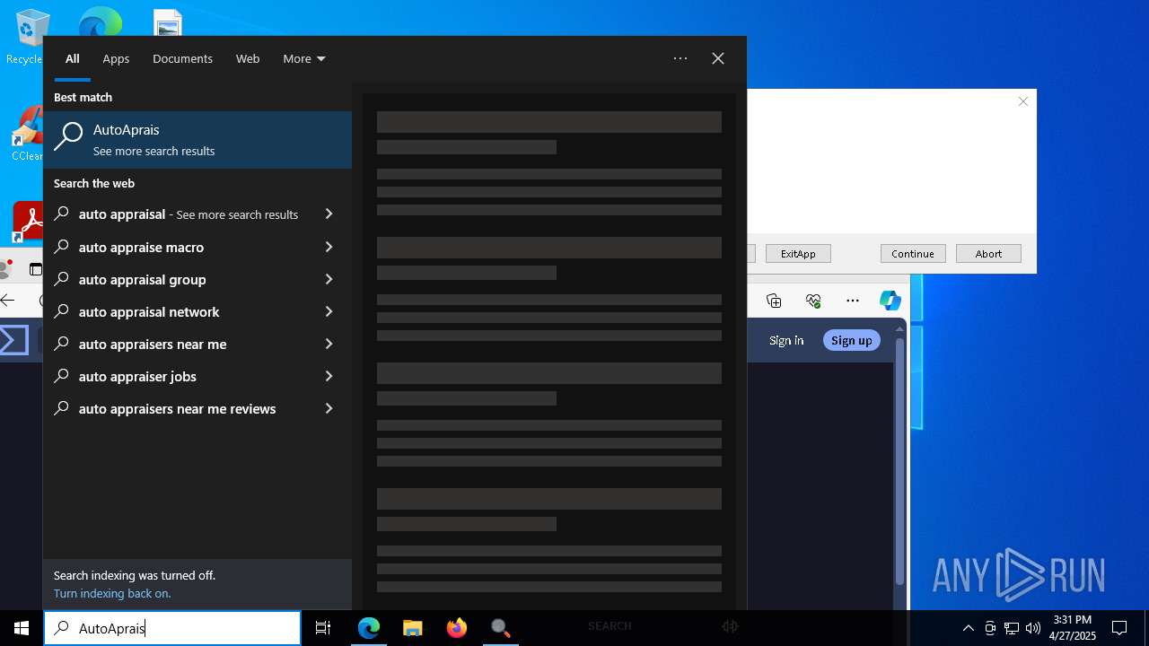Expand 'auto appraisers near me reviews' chevron
Viewport: 1149px width, 646px height.
[329, 408]
